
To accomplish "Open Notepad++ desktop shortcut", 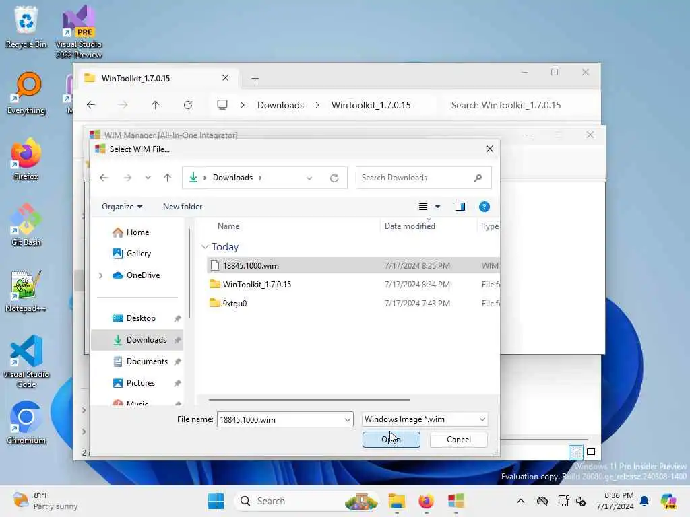I will coord(26,291).
